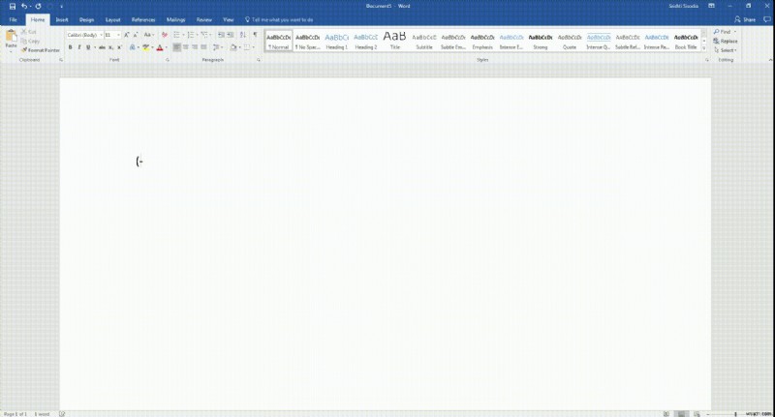Toggle Italic formatting
The height and width of the screenshot is (417, 775).
[x=79, y=47]
